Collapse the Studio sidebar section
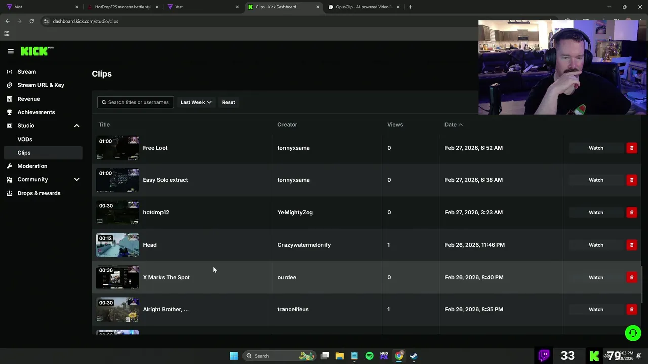648x364 pixels. tap(77, 126)
